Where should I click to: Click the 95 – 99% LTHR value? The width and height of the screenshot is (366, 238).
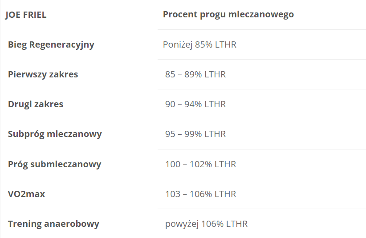click(195, 134)
